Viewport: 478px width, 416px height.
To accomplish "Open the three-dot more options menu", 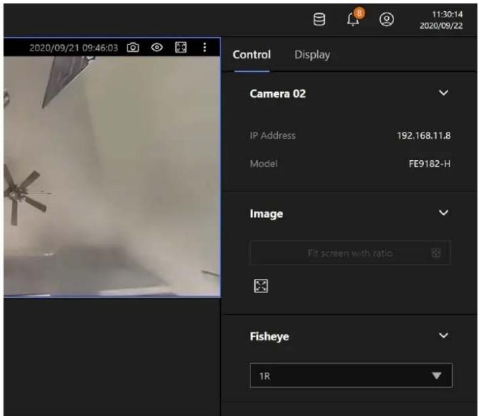I will [x=205, y=48].
